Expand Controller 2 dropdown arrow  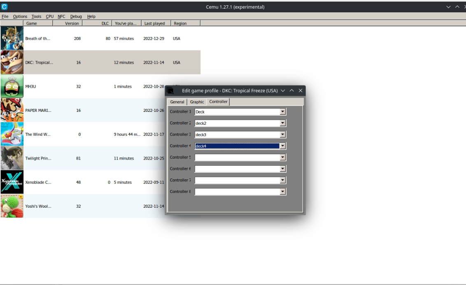(283, 123)
